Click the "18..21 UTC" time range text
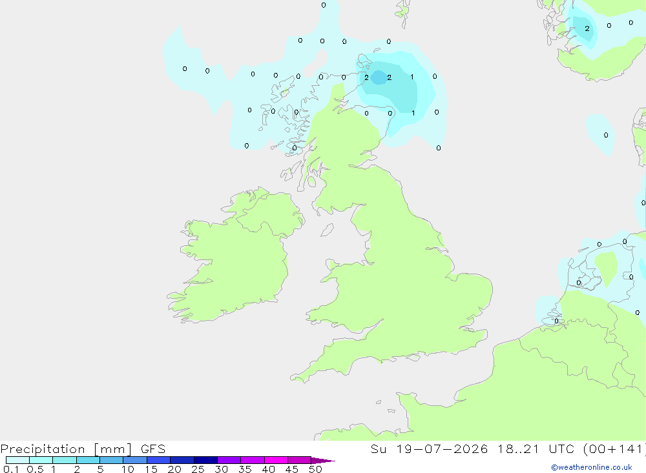Screen dimensions: 646x473 [536, 448]
